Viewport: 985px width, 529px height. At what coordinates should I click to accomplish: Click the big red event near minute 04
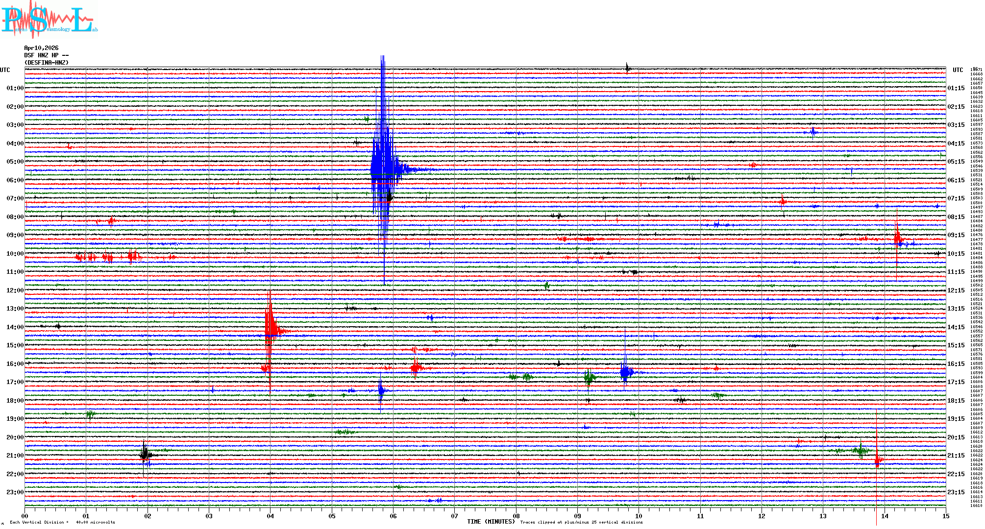point(270,326)
